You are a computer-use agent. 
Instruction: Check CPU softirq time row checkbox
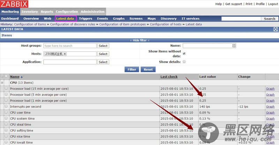point(6,130)
